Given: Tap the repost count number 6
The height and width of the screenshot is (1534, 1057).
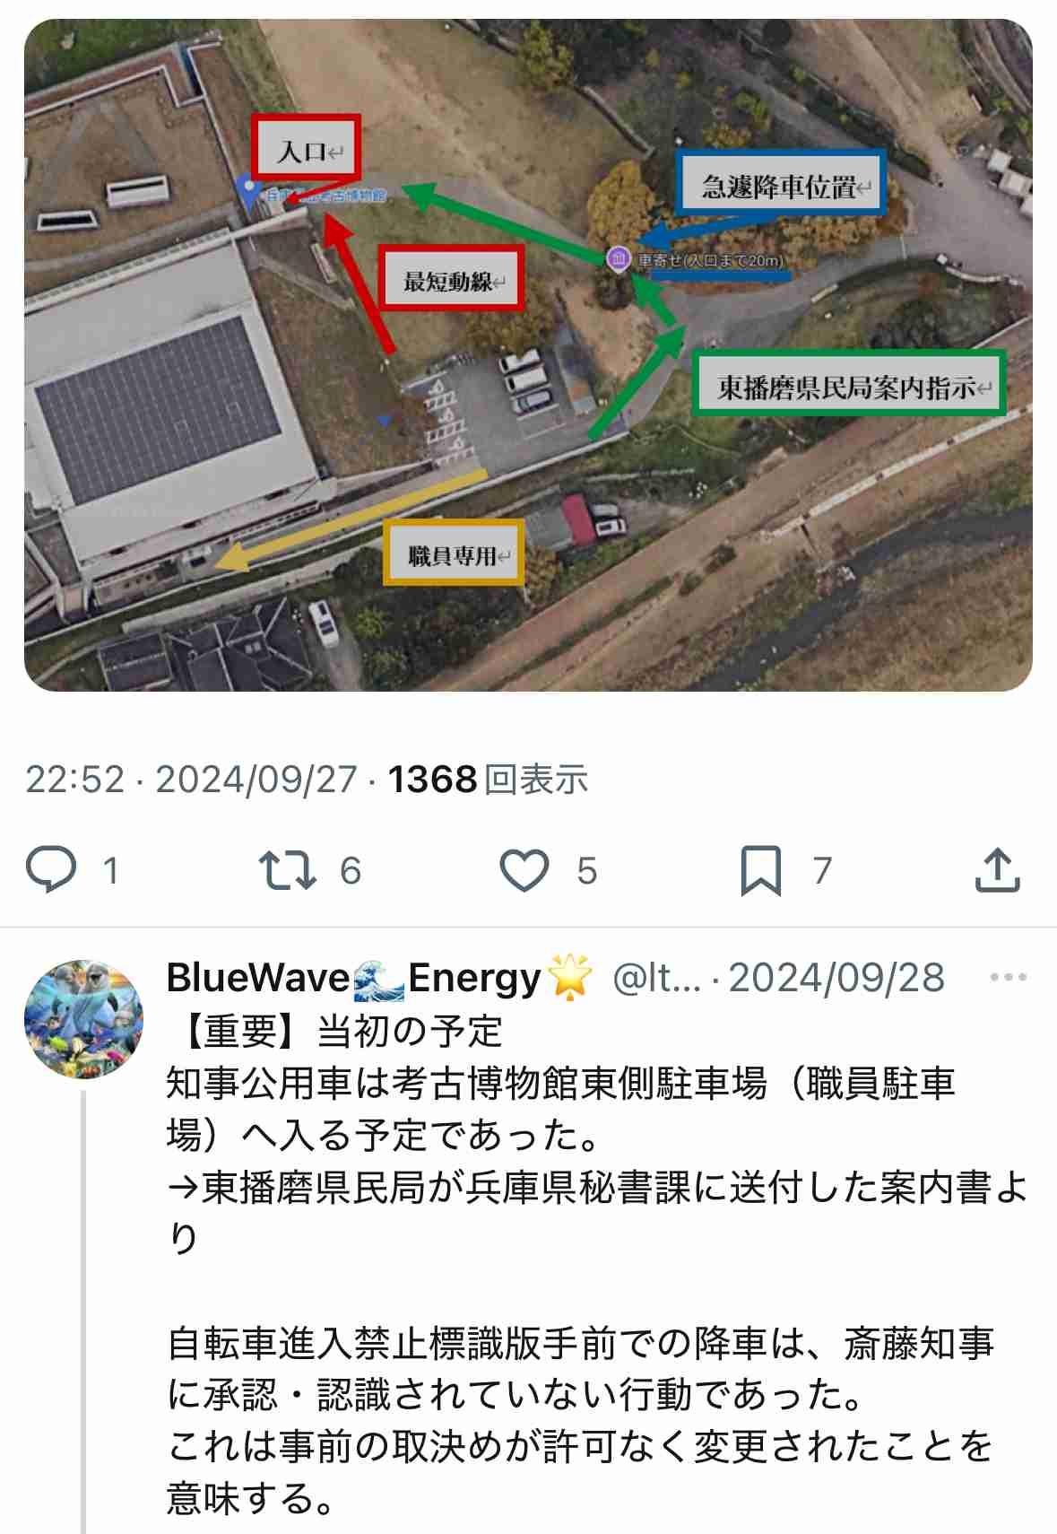Looking at the screenshot, I should (351, 870).
